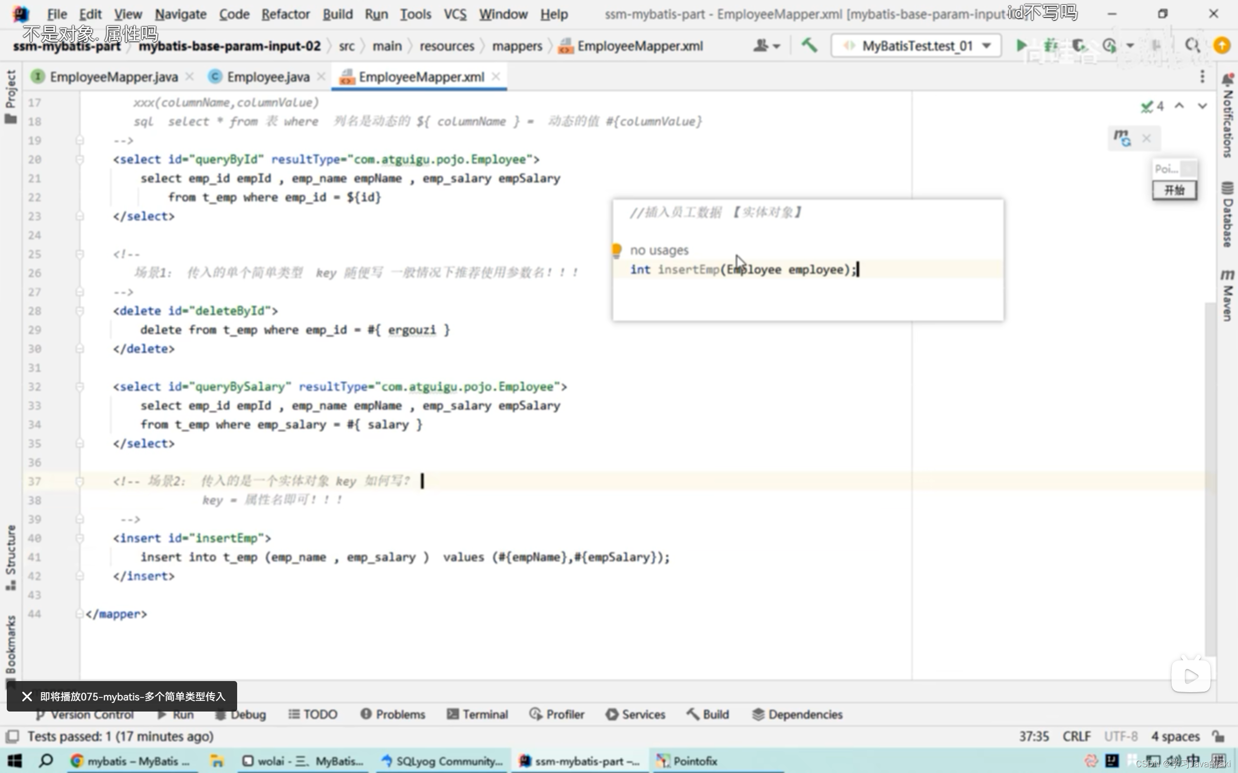Collapse the queryBySalary select fold marker

80,387
